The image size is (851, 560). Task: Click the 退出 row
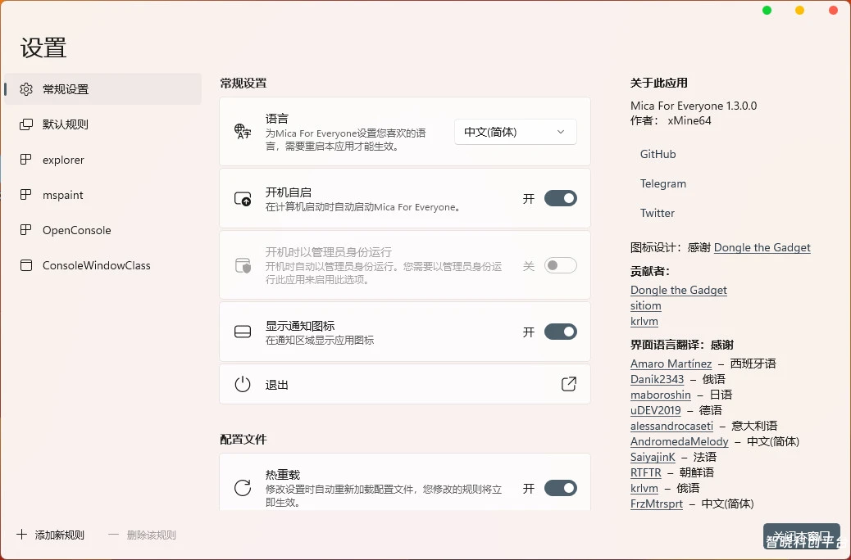tap(405, 384)
